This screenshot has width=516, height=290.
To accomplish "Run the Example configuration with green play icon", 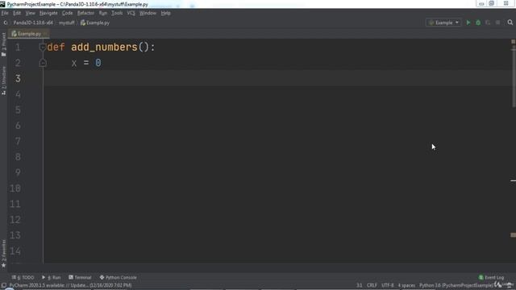I will tap(468, 23).
